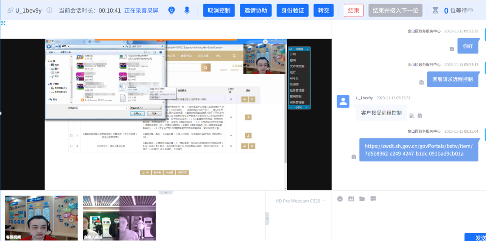Click the upload icon in row 3

(248, 136)
